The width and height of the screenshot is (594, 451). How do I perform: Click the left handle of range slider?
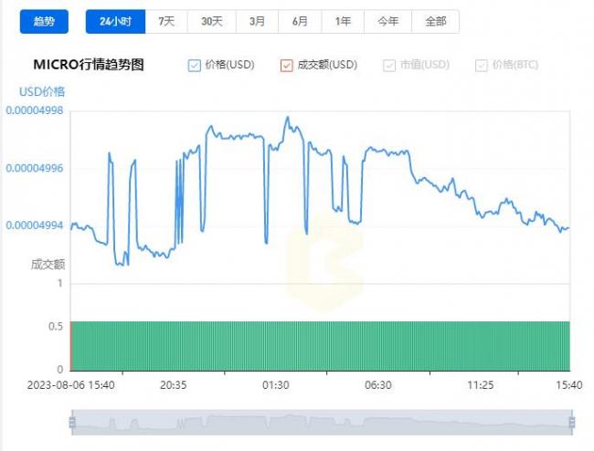(x=72, y=423)
